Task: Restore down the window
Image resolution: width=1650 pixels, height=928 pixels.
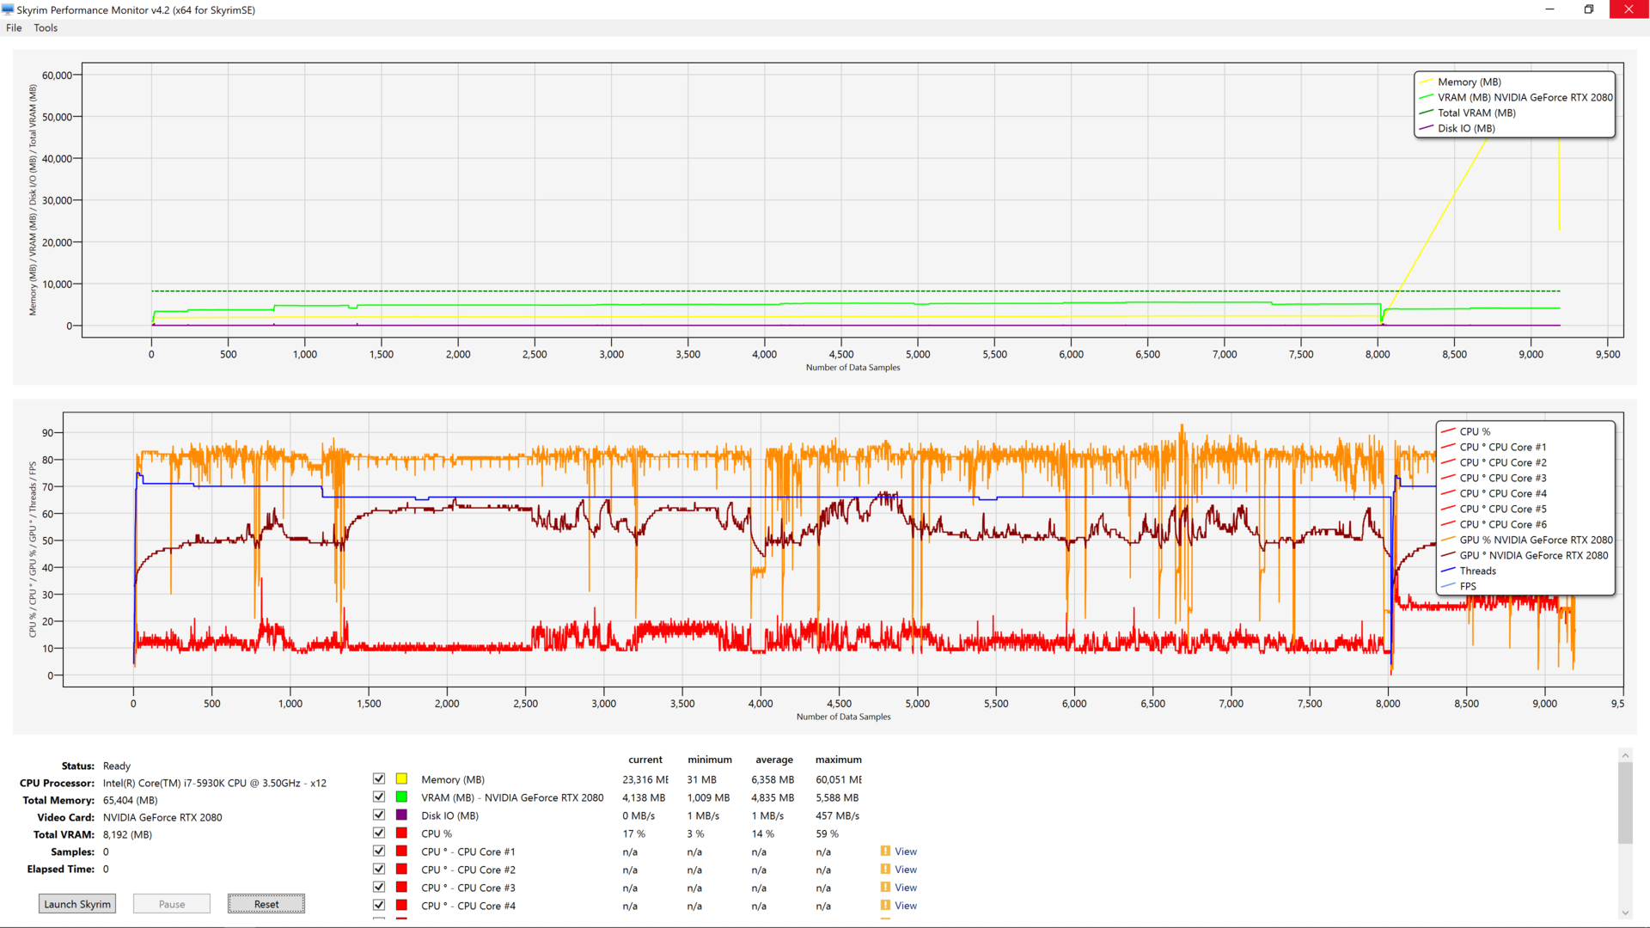Action: [1589, 9]
